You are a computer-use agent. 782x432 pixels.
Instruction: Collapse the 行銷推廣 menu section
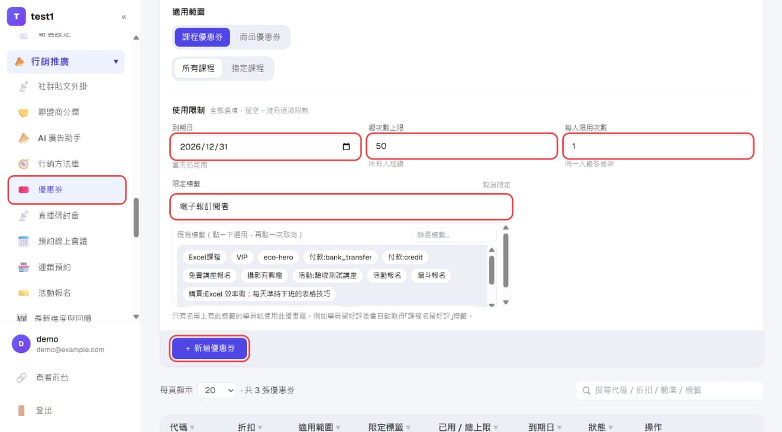coord(116,61)
